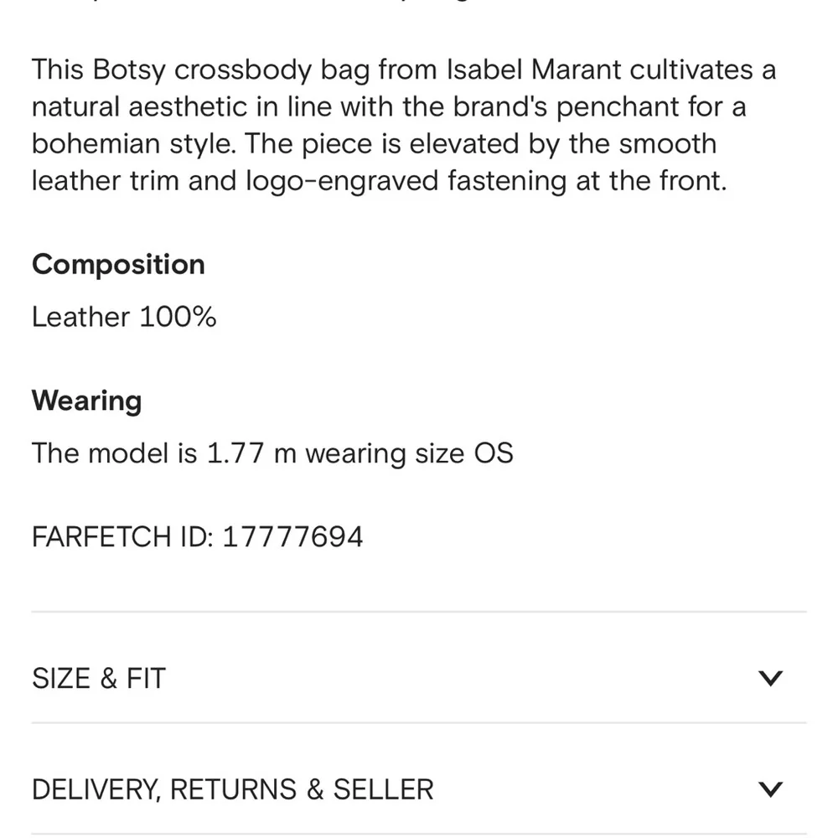Click the 'Leather 100%' composition text
The height and width of the screenshot is (838, 838).
[124, 317]
